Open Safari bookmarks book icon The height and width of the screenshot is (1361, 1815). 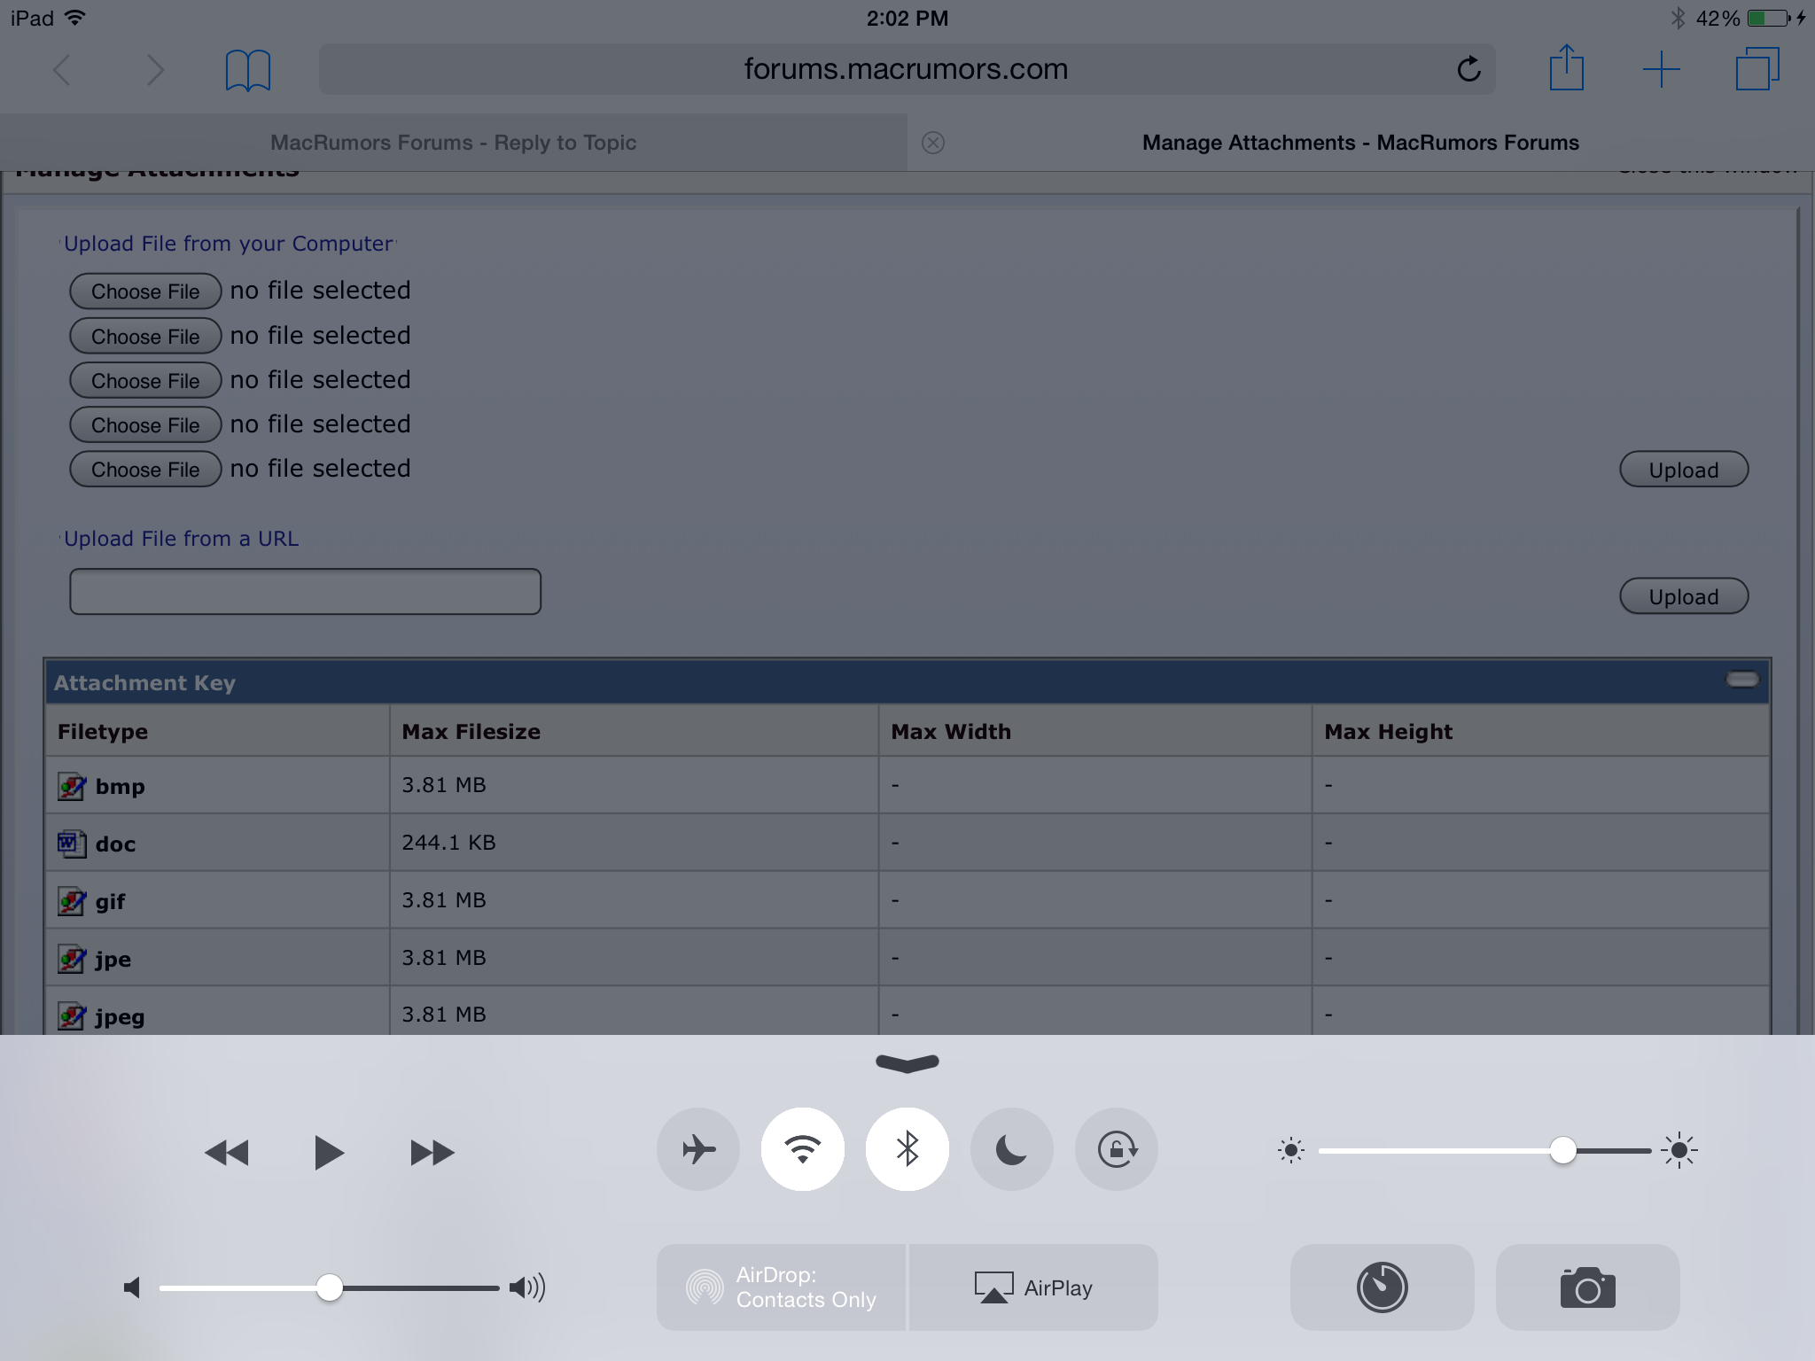pyautogui.click(x=248, y=70)
